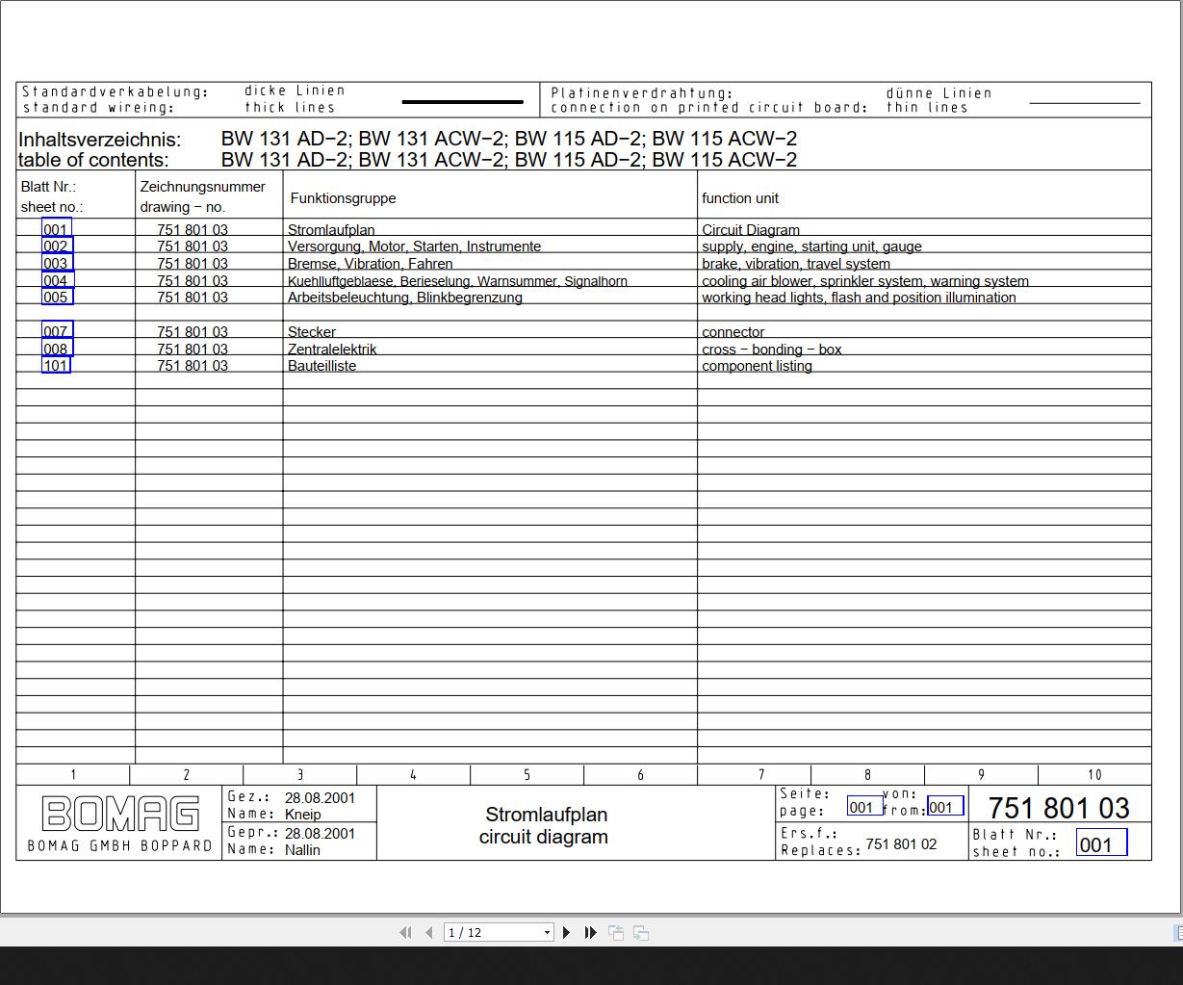Click 'Stromlaufplan circuit diagram' title
1183x985 pixels.
pyautogui.click(x=544, y=826)
